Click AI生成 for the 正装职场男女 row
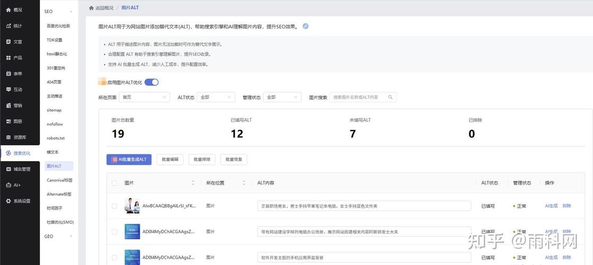The width and height of the screenshot is (593, 265). (x=551, y=206)
